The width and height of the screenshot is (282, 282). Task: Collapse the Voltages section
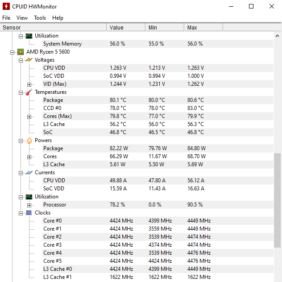coord(21,60)
